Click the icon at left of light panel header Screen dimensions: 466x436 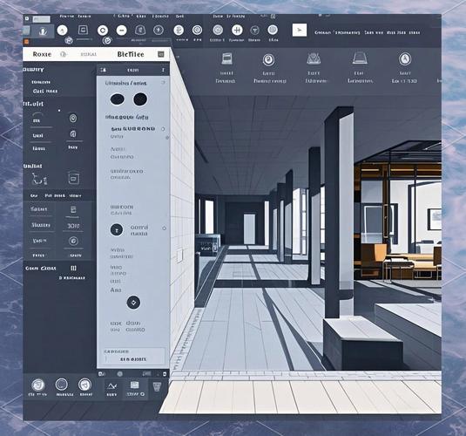pyautogui.click(x=103, y=70)
